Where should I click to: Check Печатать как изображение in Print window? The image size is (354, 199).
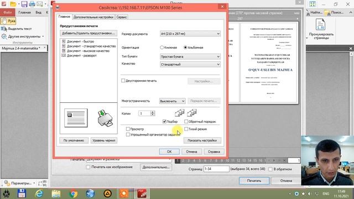[x=88, y=167]
